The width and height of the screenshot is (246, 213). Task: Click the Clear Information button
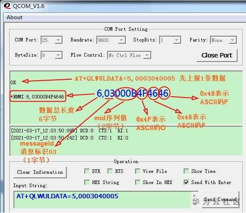[40, 172]
